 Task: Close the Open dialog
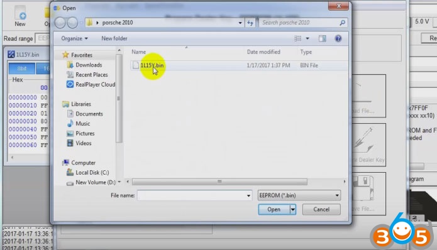coord(339,6)
